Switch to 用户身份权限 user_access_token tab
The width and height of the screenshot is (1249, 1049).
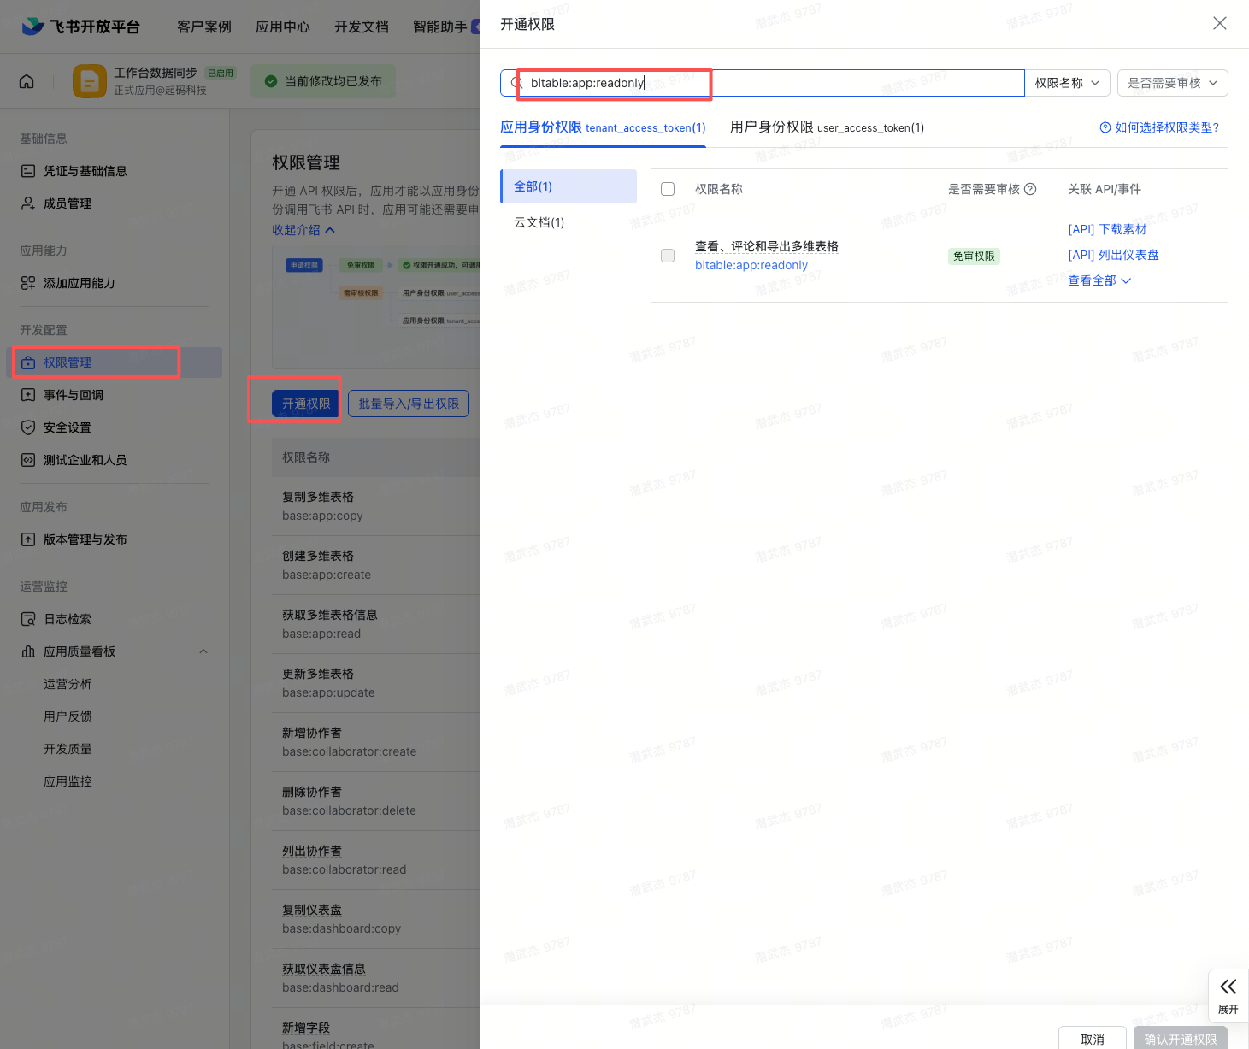pos(827,127)
